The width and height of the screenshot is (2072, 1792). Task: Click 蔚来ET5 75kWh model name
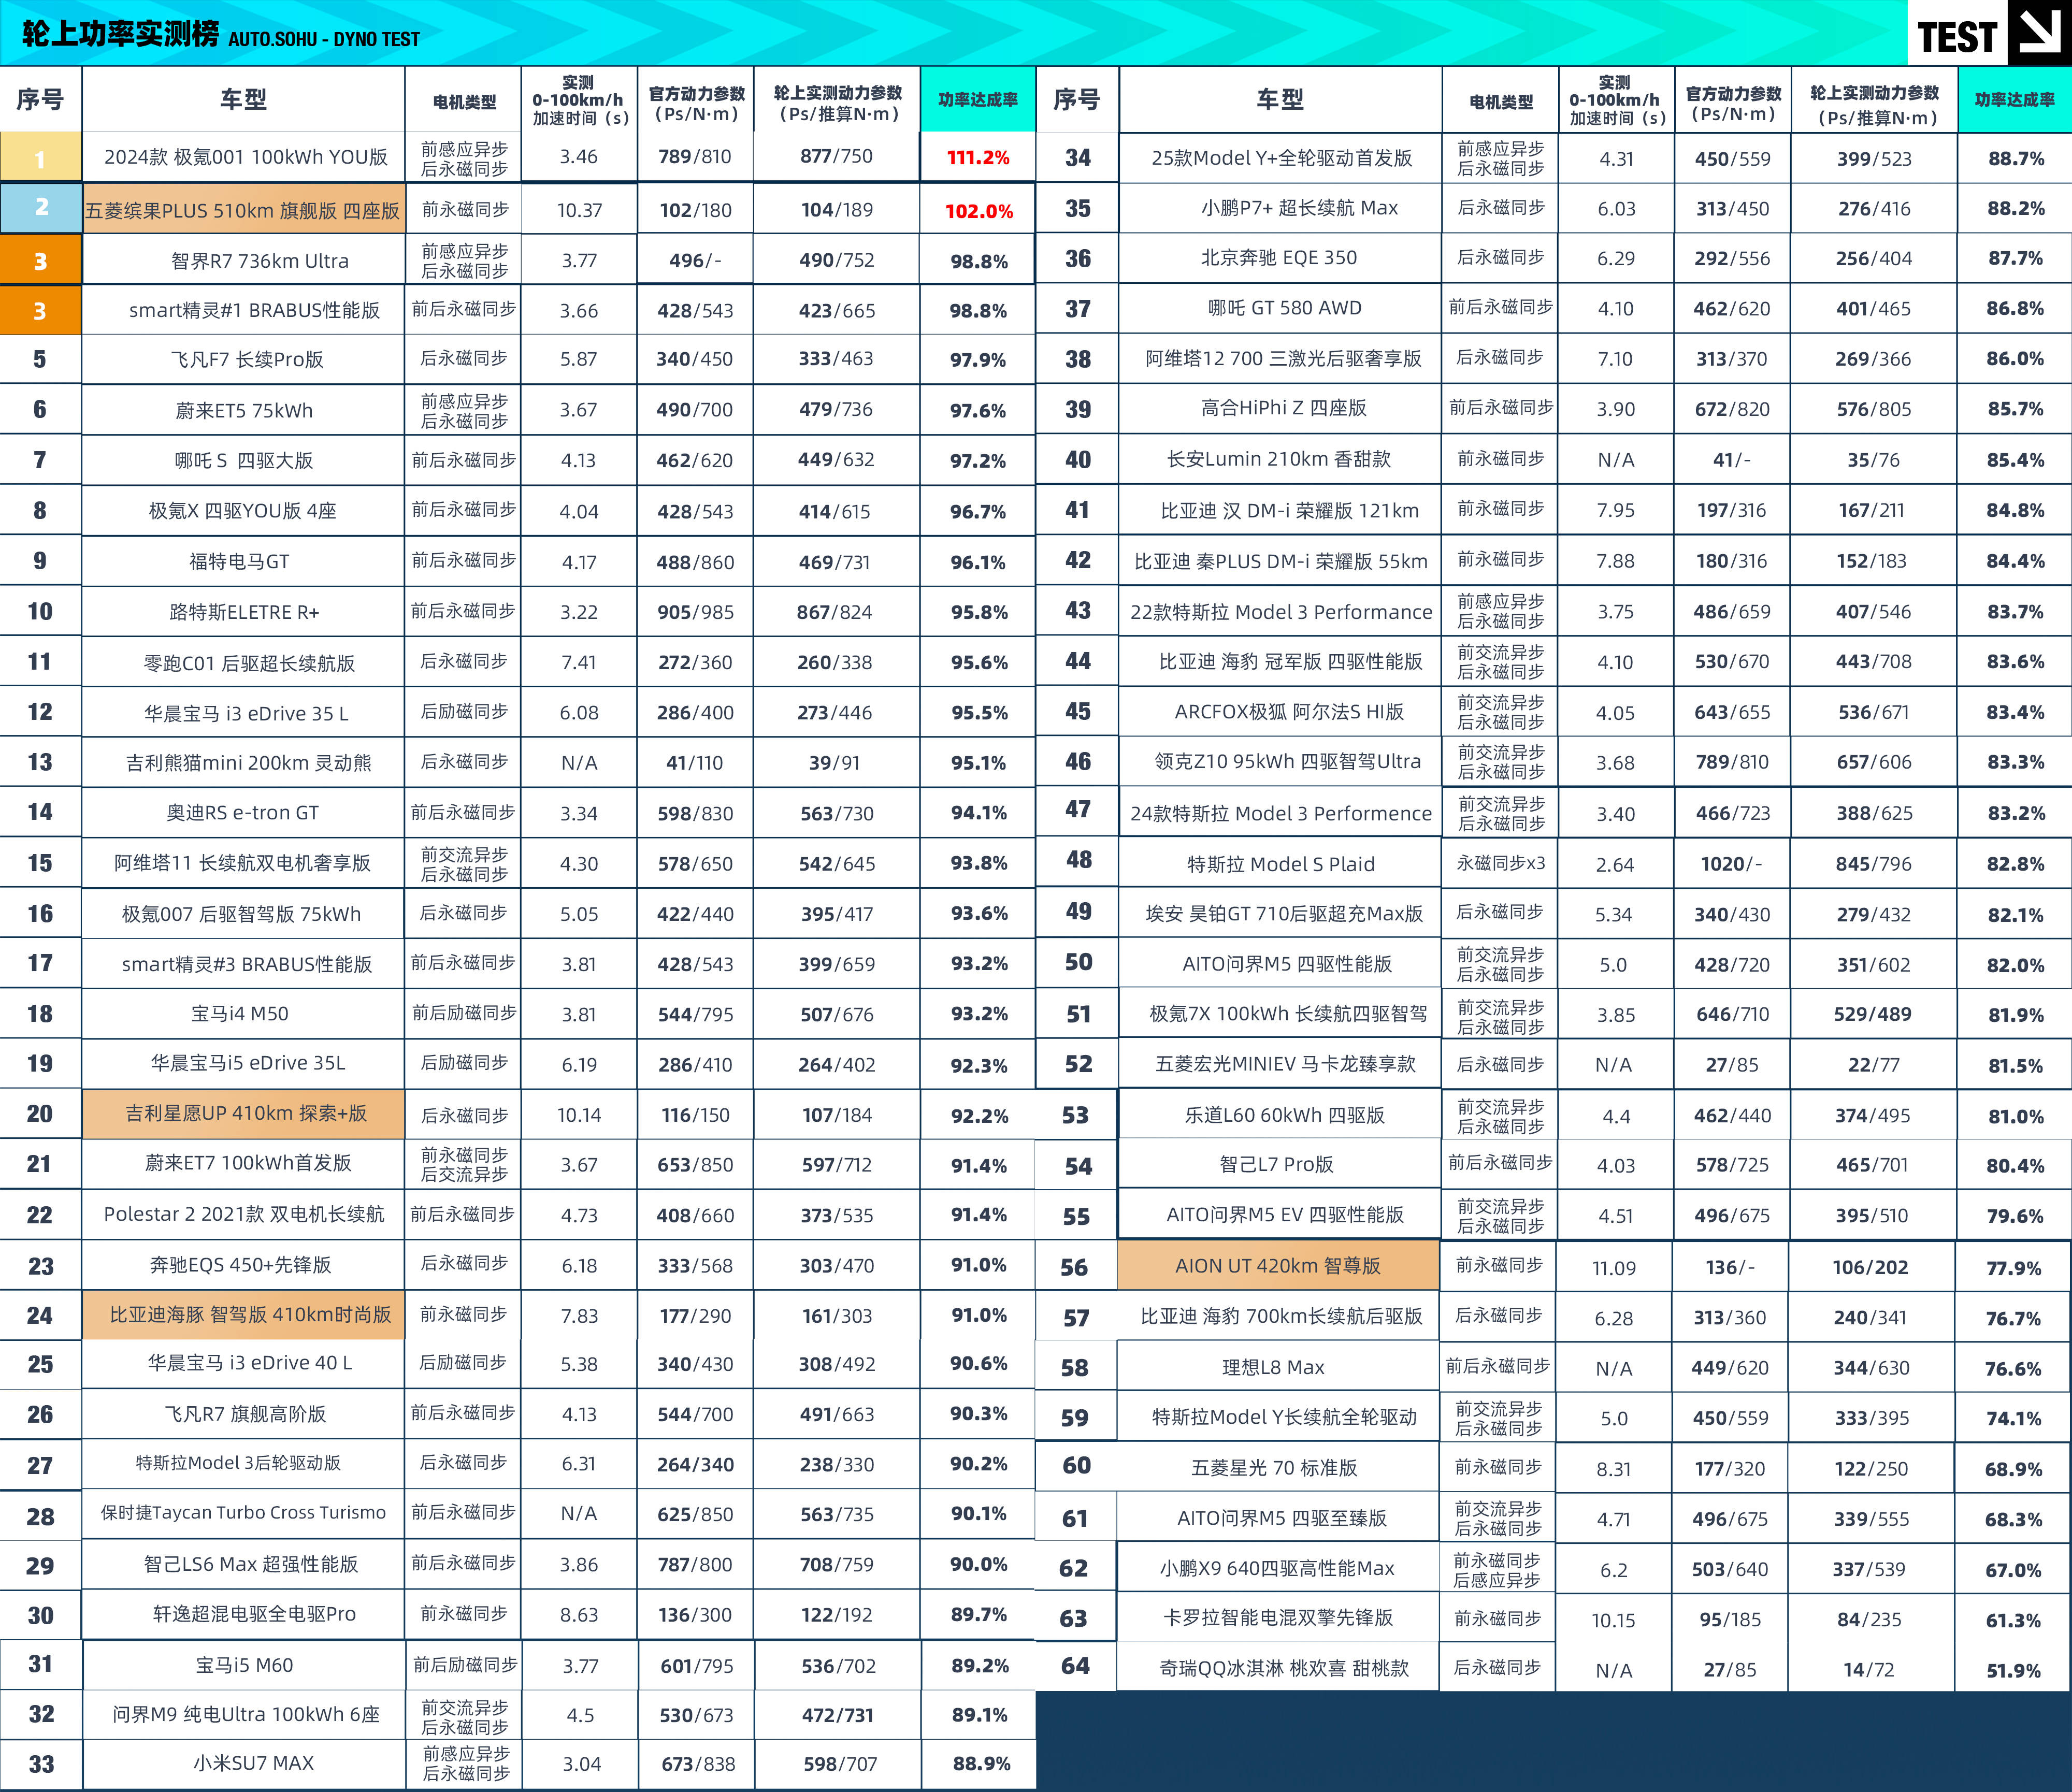(x=244, y=410)
